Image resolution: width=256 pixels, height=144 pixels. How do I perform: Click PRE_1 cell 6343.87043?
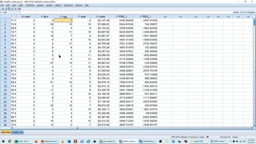(x=122, y=24)
